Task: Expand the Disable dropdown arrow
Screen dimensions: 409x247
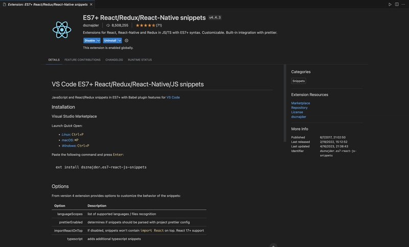Action: [x=98, y=41]
